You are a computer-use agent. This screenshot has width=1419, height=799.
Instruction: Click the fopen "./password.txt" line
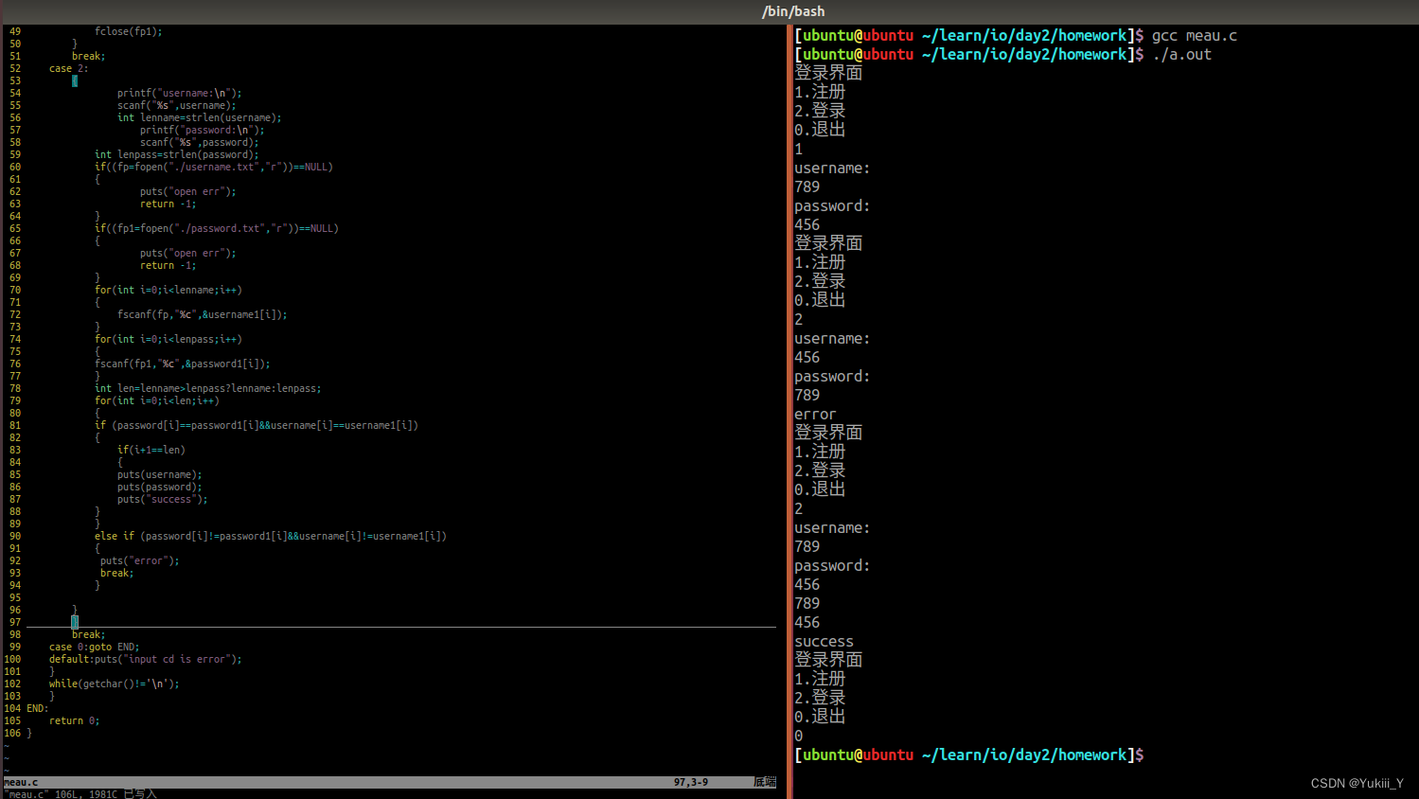pos(217,228)
